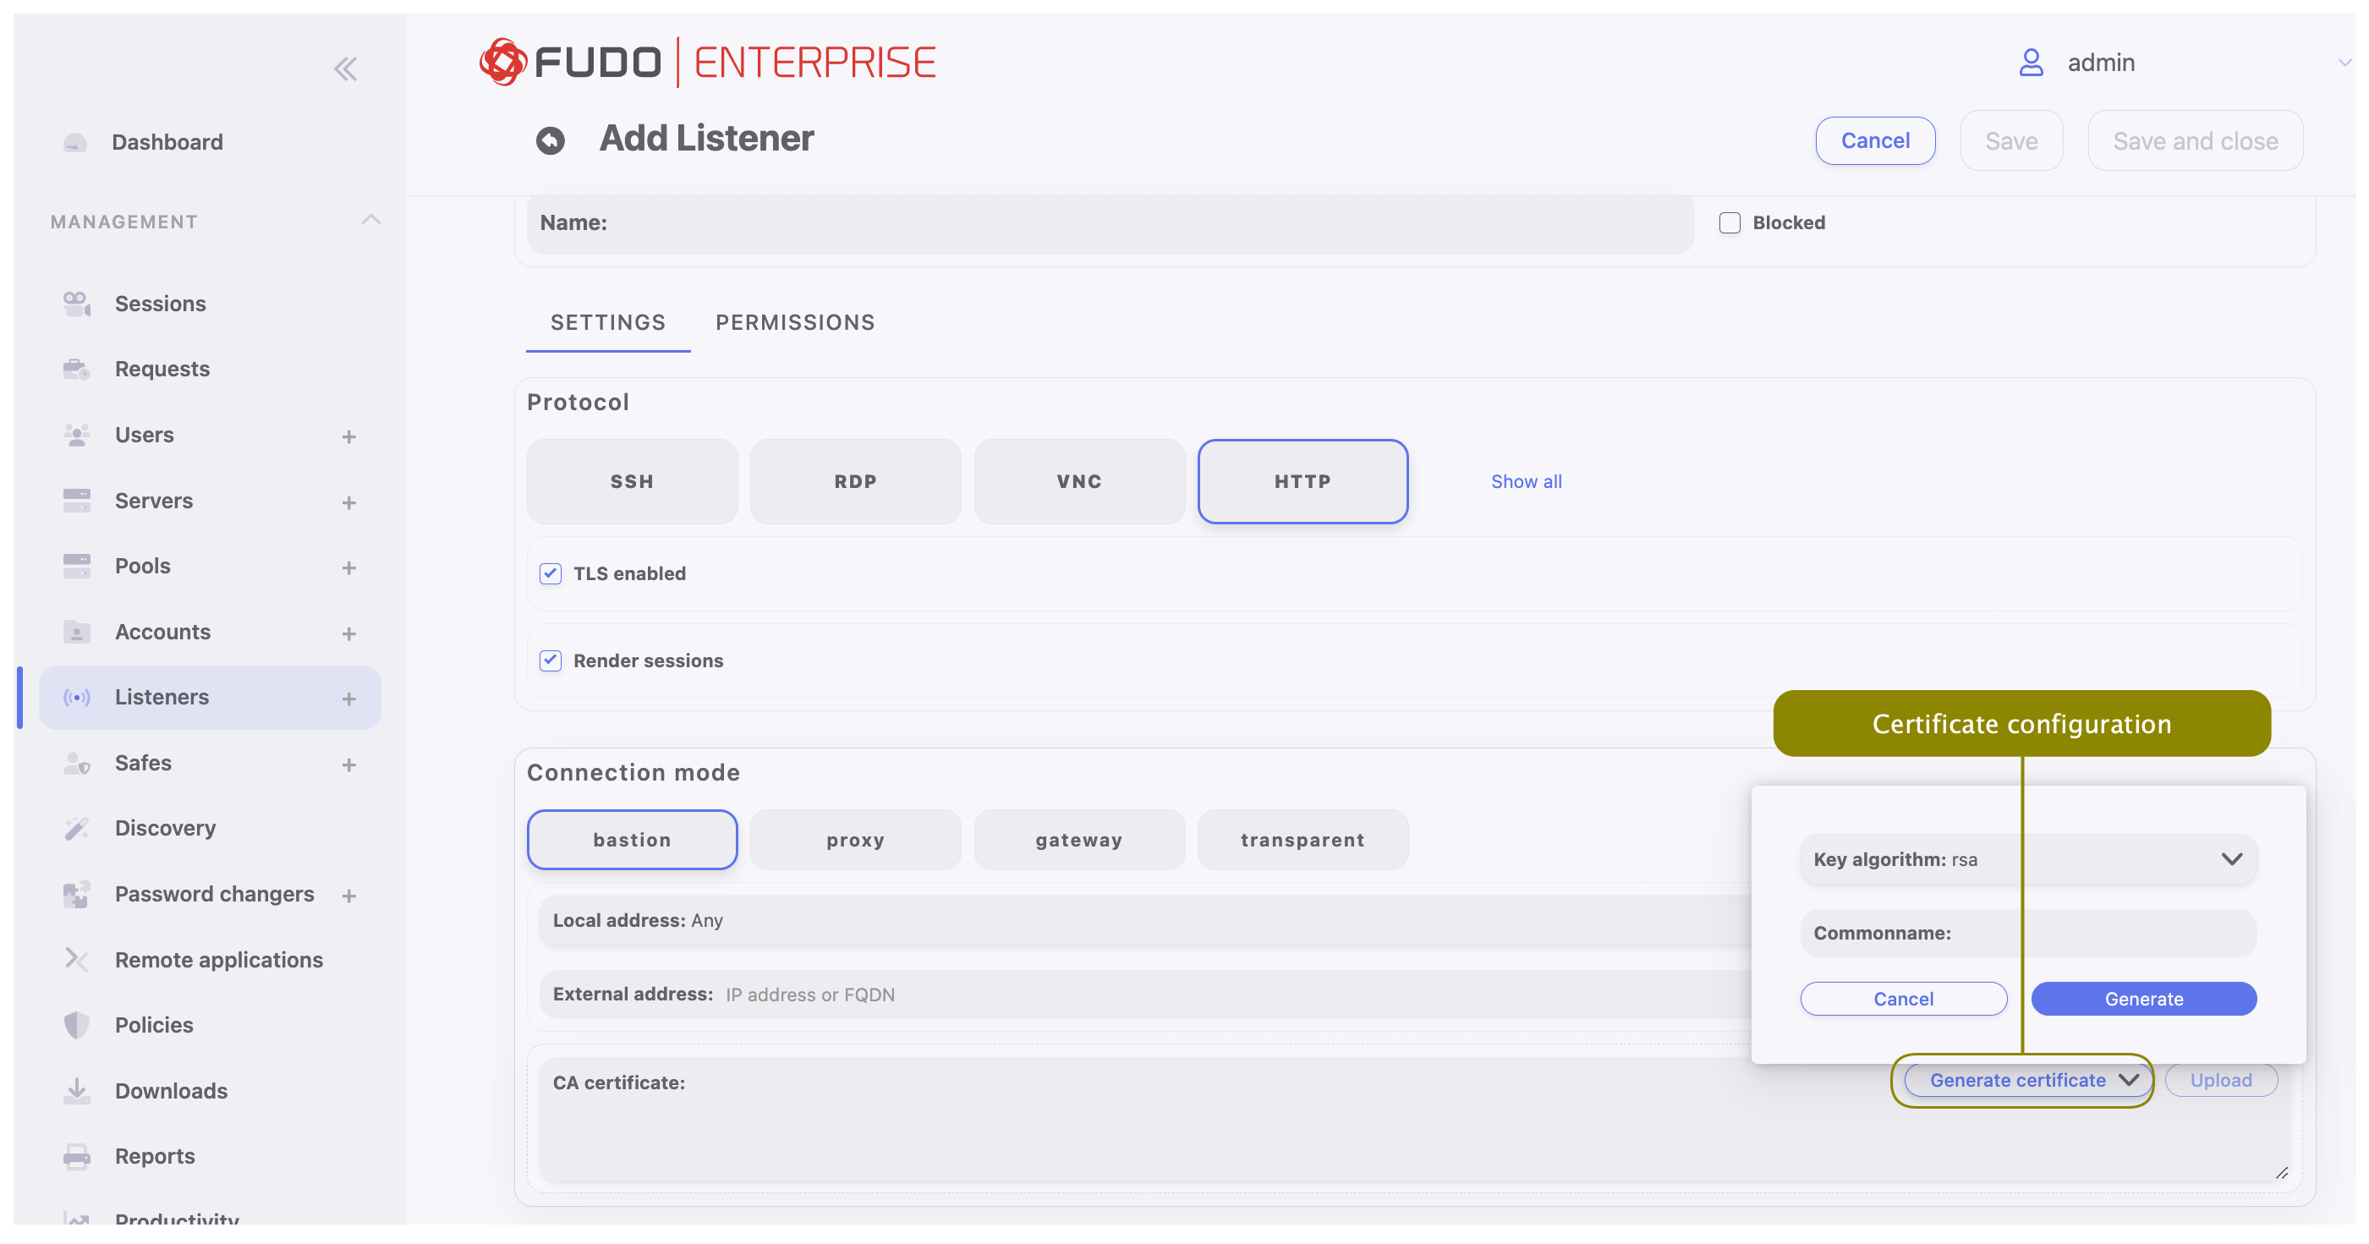Screen dimensions: 2369x1244
Task: Disable Render sessions checkbox
Action: [x=550, y=660]
